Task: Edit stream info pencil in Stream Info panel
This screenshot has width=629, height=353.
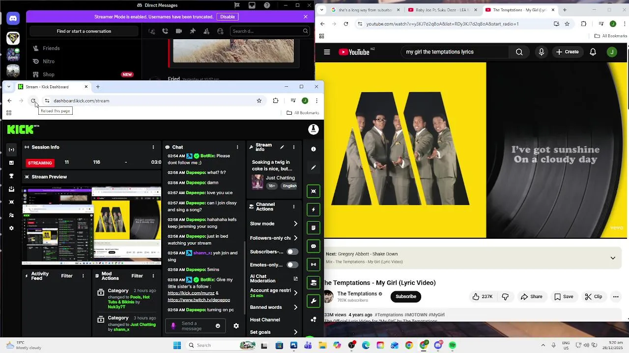Action: (x=282, y=147)
